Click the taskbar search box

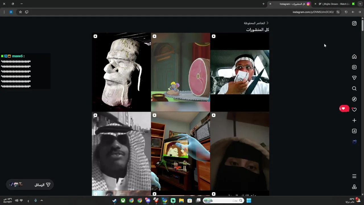pyautogui.click(x=223, y=200)
